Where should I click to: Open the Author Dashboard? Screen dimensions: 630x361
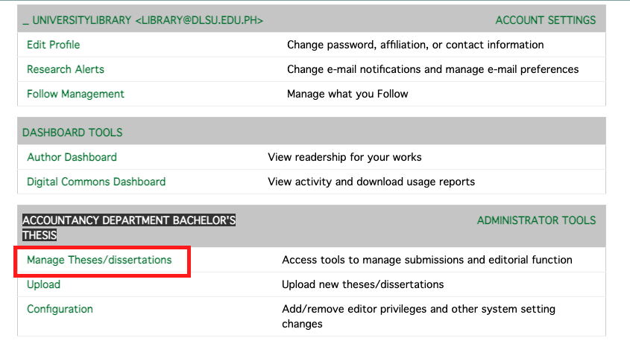72,157
